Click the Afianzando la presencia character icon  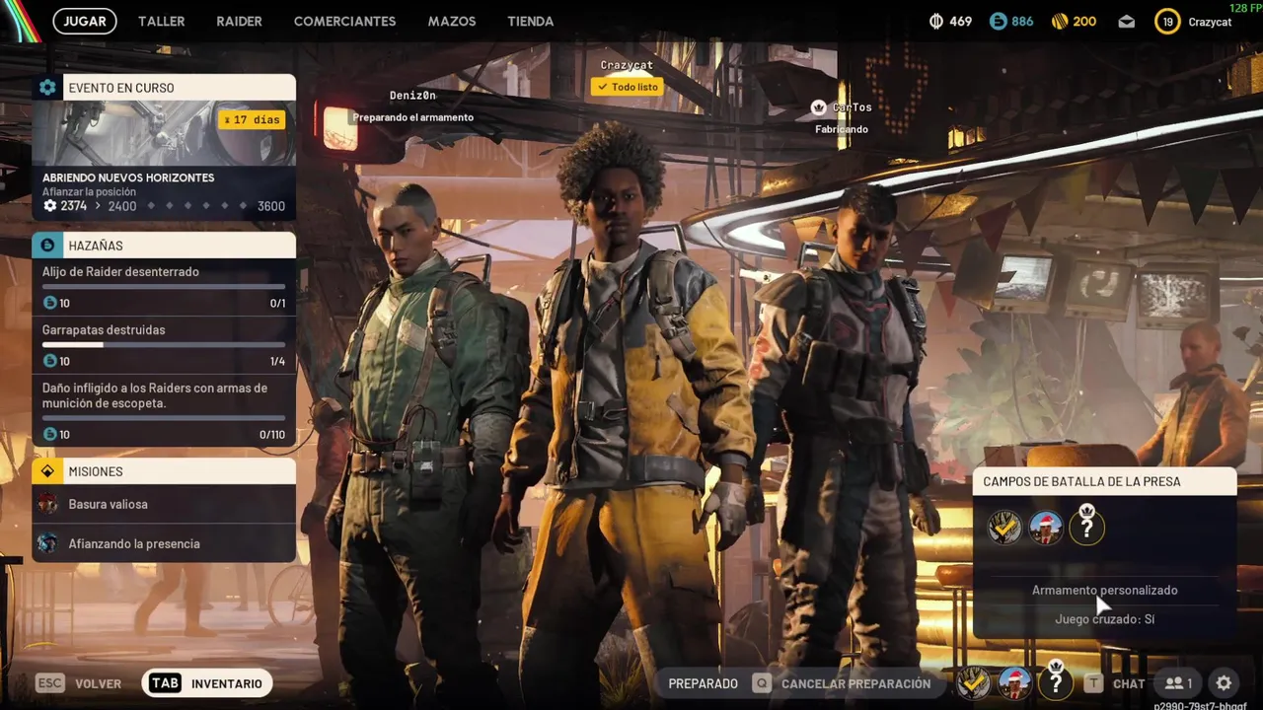(47, 543)
